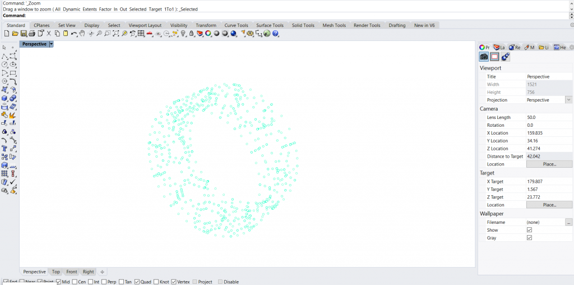Screen dimensions: 574x285
Task: Click the Lens Length value field
Action: point(549,117)
